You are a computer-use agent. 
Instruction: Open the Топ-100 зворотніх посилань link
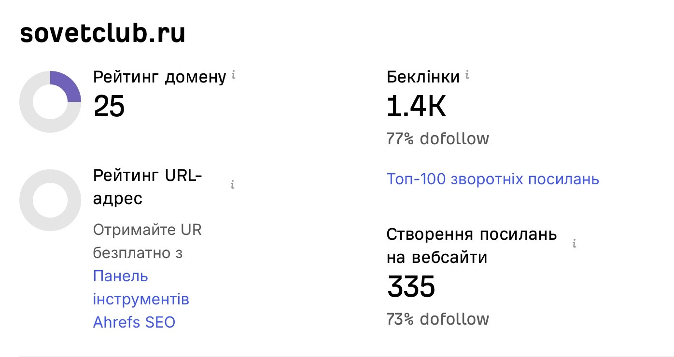tap(492, 179)
